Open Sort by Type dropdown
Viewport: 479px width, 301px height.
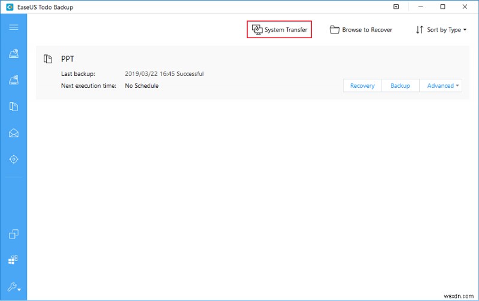coord(441,29)
